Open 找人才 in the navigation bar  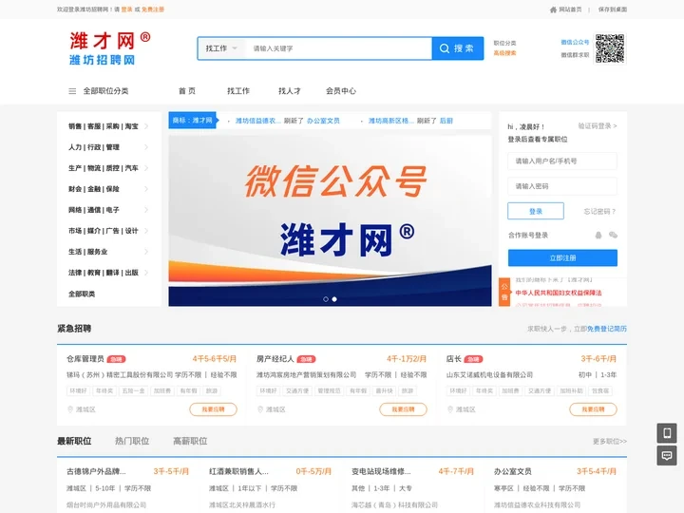tap(289, 91)
